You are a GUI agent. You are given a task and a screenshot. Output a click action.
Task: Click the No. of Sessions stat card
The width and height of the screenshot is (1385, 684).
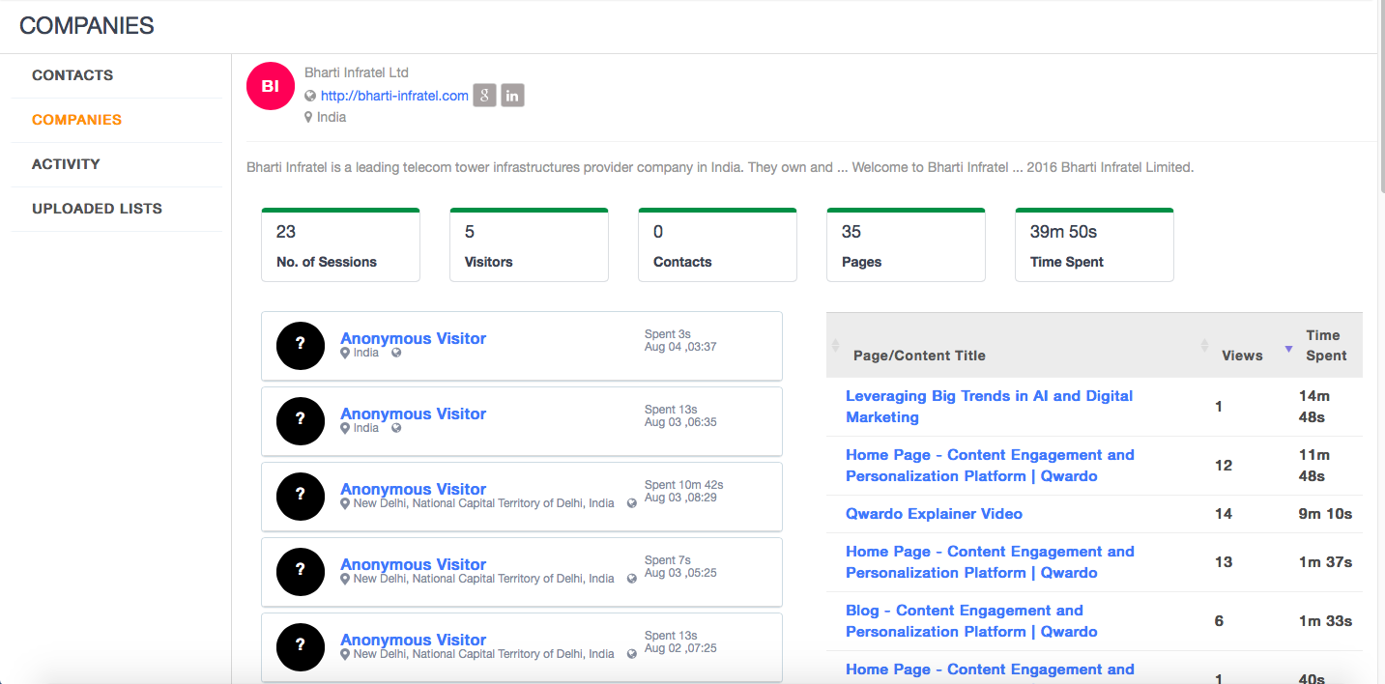point(340,245)
